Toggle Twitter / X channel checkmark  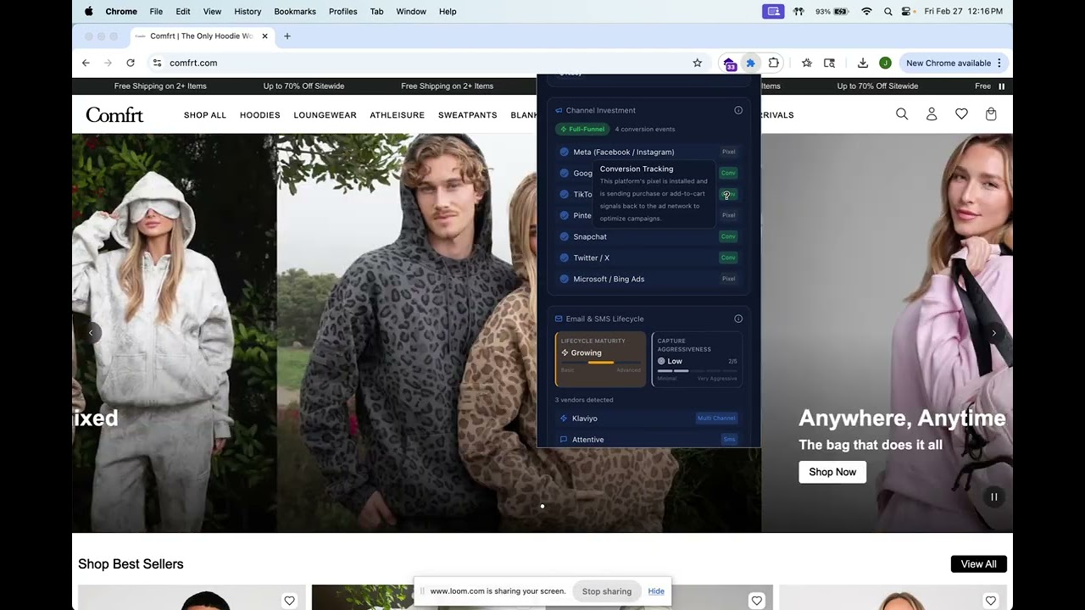tap(565, 258)
